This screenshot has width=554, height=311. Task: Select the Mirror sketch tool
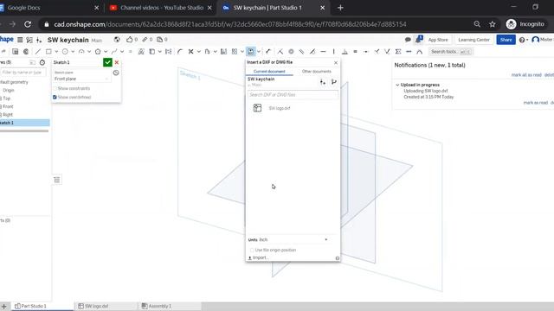pyautogui.click(x=223, y=52)
